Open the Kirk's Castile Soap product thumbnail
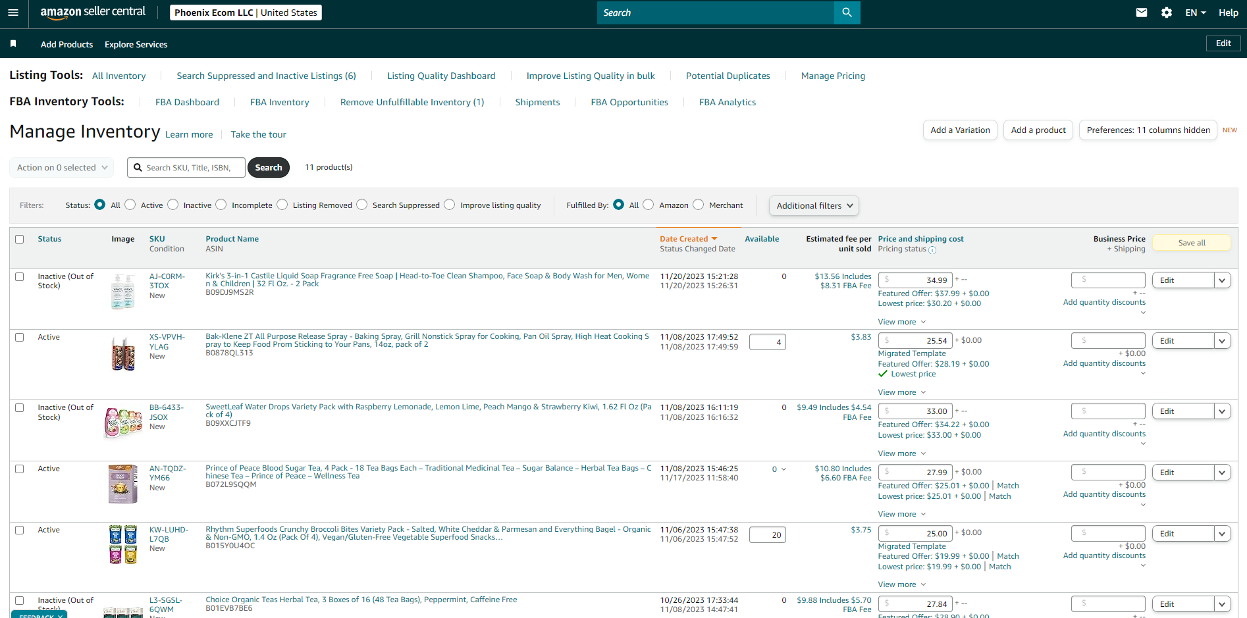 tap(123, 292)
